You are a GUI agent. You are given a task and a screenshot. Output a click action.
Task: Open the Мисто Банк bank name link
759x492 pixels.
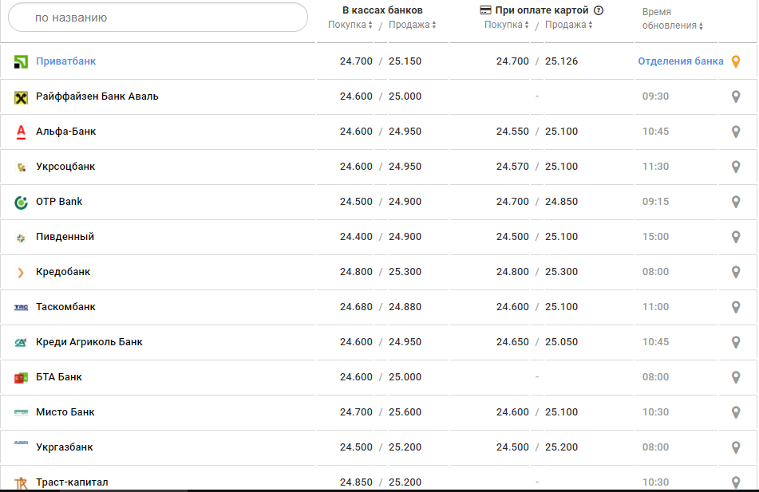(65, 412)
